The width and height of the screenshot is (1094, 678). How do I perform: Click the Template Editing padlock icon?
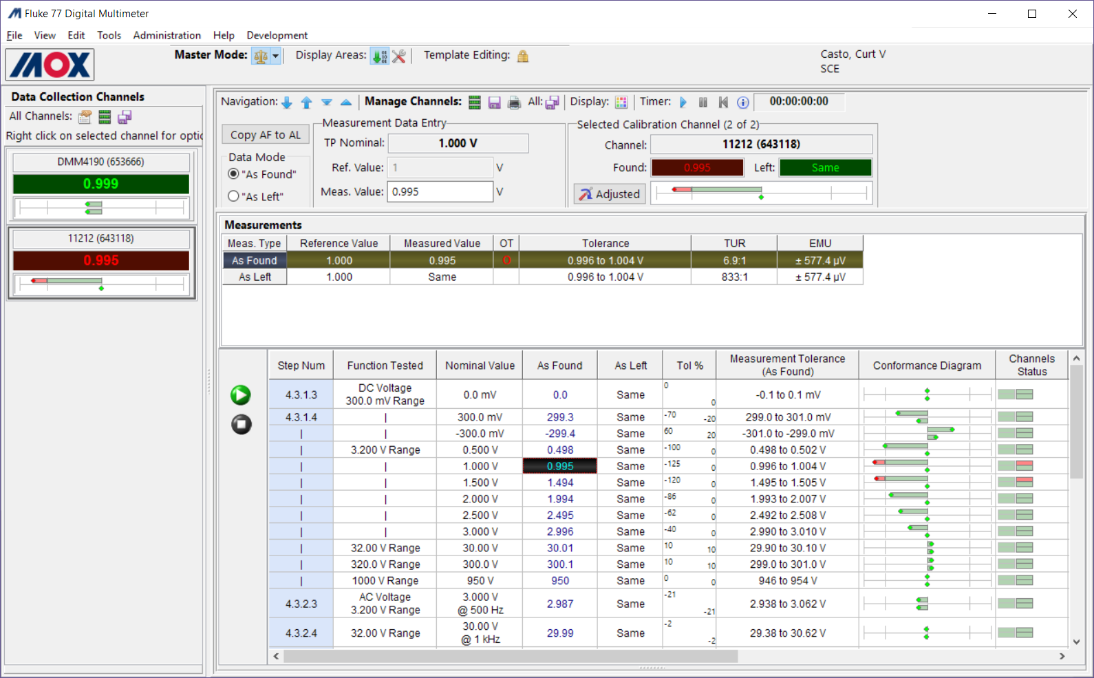click(x=523, y=56)
